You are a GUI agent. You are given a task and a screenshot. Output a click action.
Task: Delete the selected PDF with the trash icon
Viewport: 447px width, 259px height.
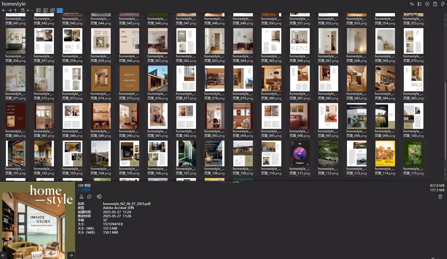[440, 196]
